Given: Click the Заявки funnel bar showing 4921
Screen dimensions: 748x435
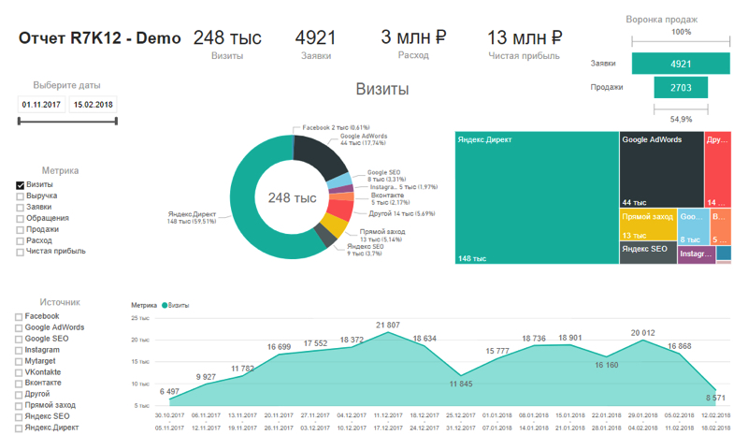Looking at the screenshot, I should (x=680, y=64).
